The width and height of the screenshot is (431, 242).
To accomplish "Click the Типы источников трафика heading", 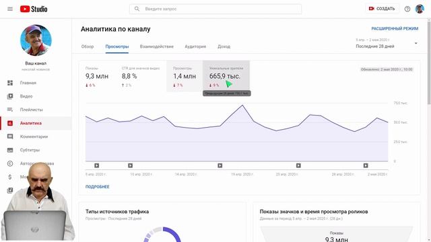I will (117, 212).
